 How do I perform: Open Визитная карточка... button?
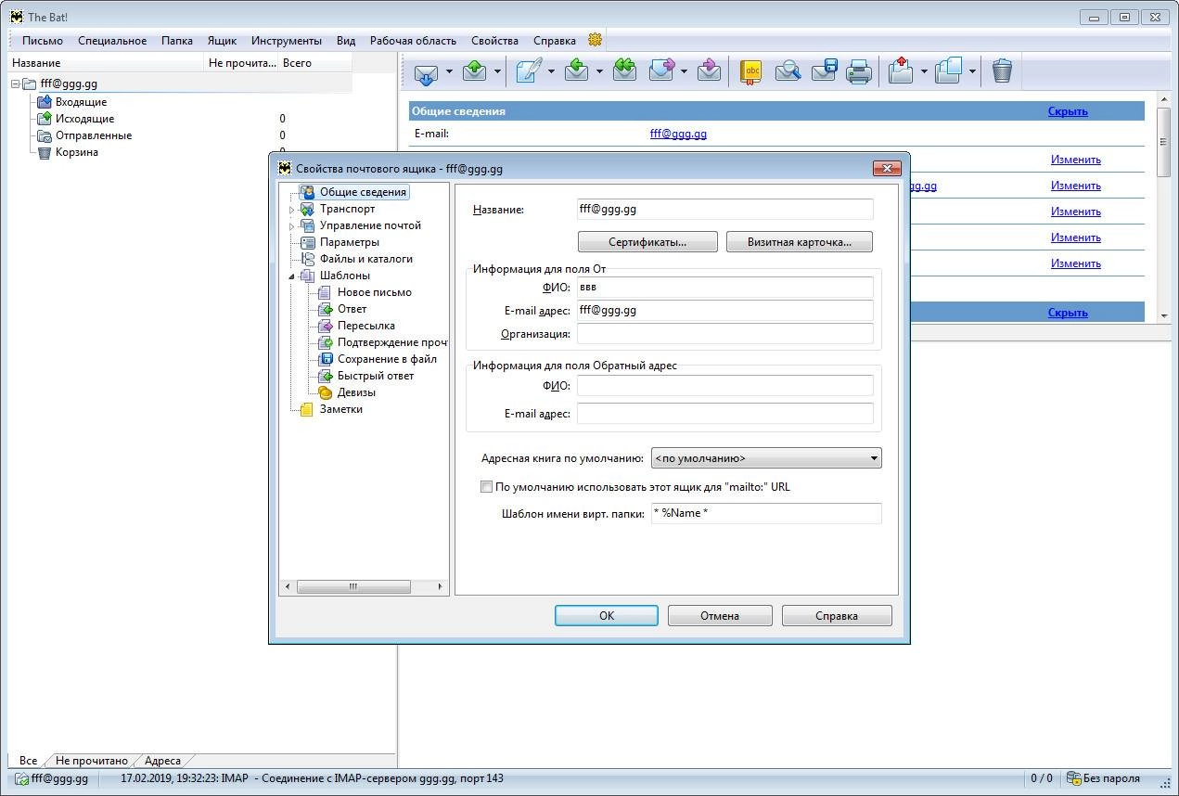click(x=800, y=242)
